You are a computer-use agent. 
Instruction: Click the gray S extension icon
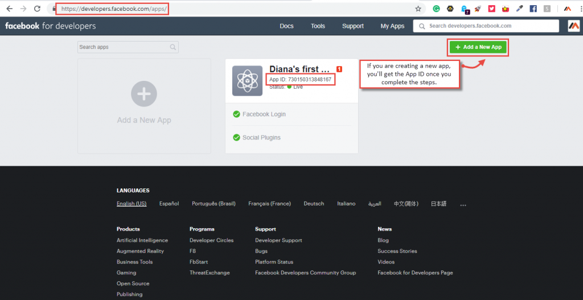coord(547,9)
